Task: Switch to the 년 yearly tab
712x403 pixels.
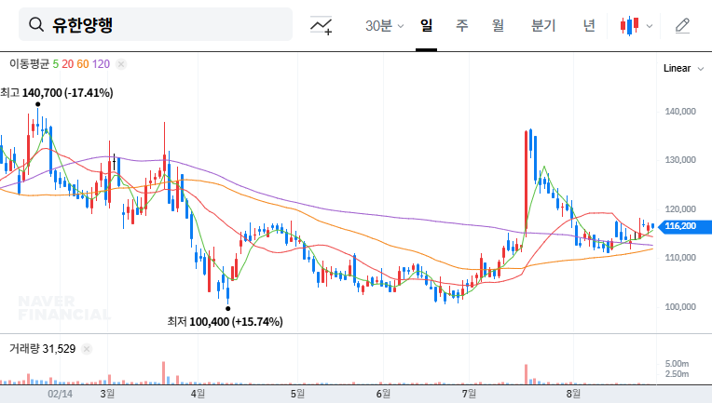Action: tap(589, 25)
